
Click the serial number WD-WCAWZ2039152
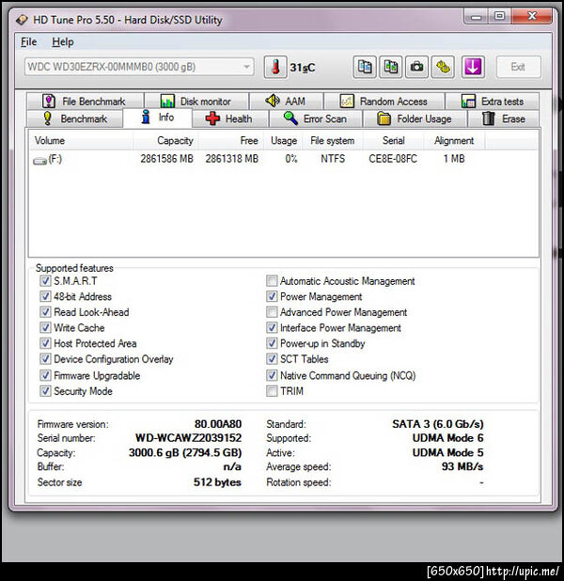coord(188,438)
